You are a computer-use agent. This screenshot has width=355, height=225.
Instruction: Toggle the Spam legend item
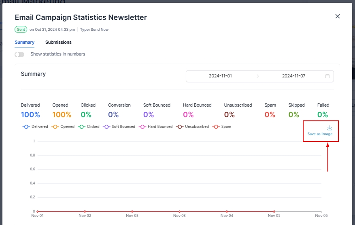tap(222, 126)
